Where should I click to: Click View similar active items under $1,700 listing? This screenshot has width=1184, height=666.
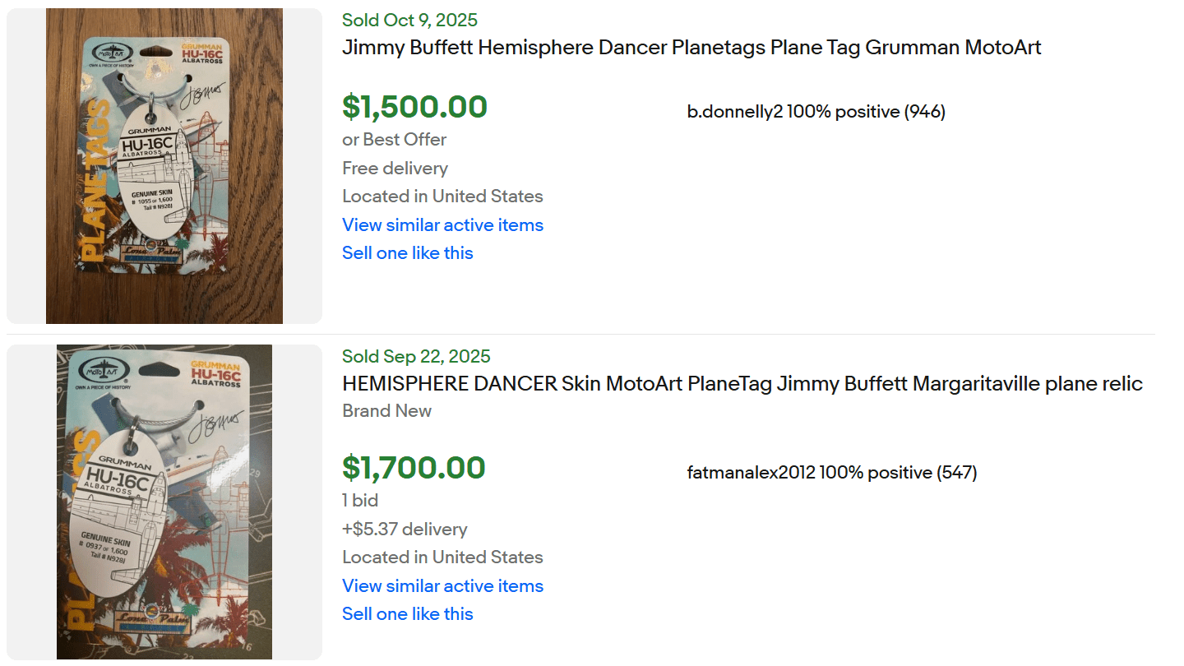442,586
